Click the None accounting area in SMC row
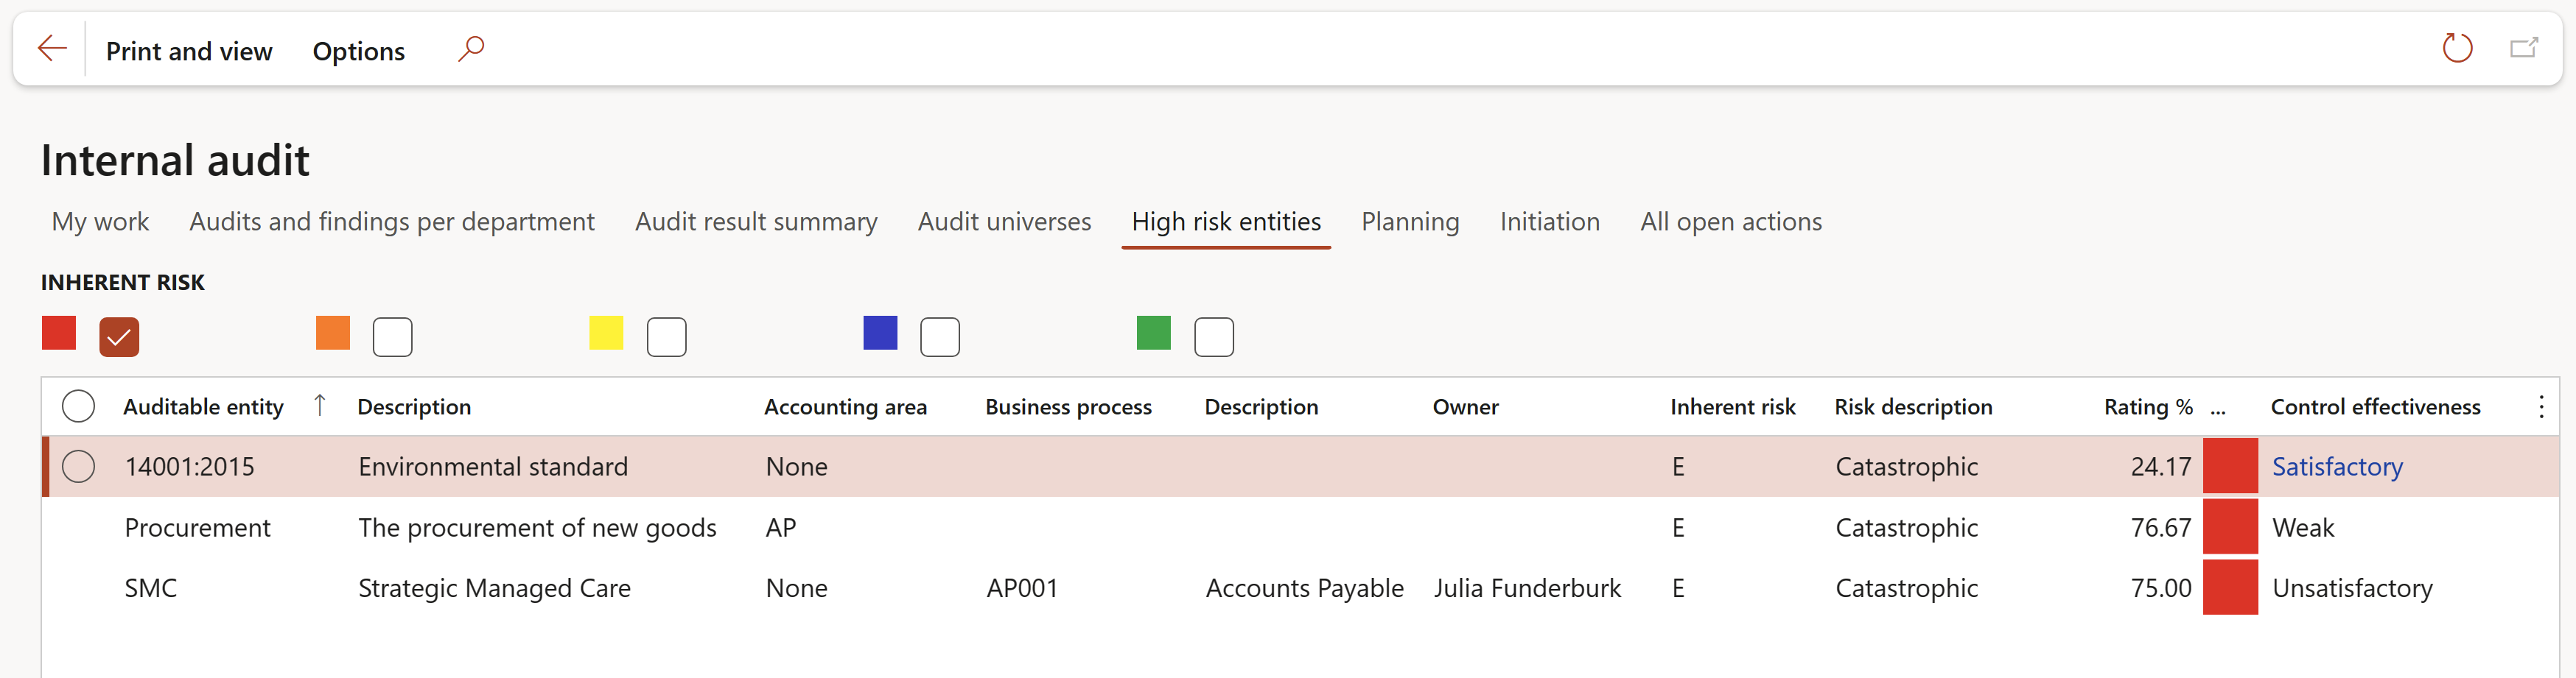 coord(796,588)
